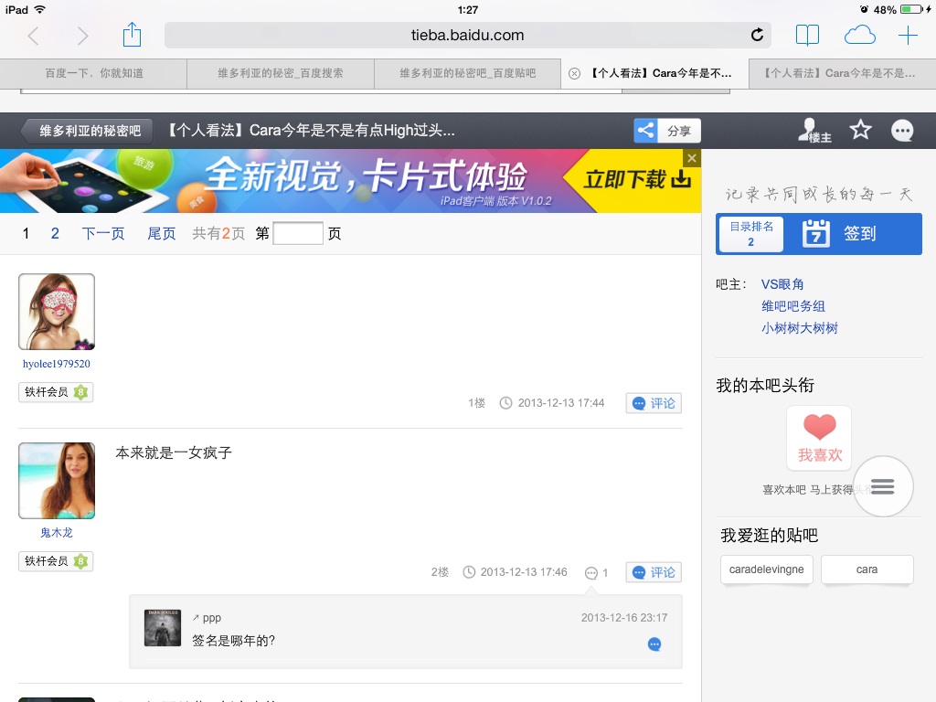The height and width of the screenshot is (702, 936).
Task: Reply to ppp comment bubble icon
Action: tap(654, 644)
